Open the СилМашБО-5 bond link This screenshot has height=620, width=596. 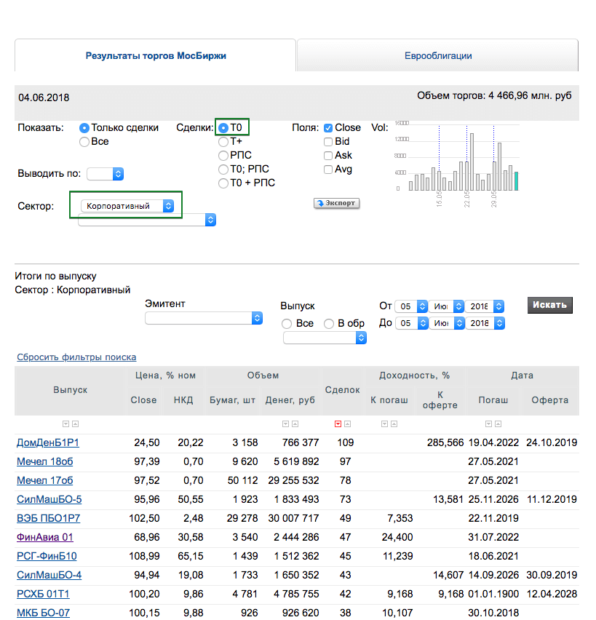[49, 499]
